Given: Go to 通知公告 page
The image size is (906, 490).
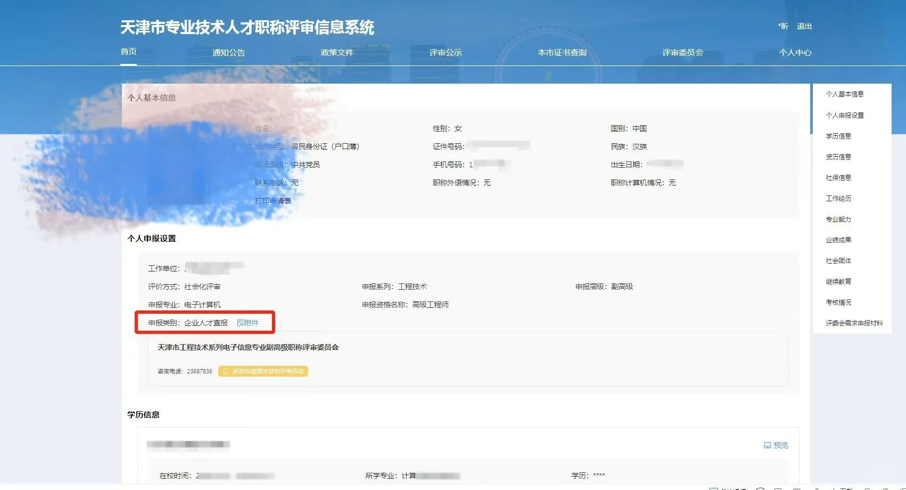Looking at the screenshot, I should [229, 53].
